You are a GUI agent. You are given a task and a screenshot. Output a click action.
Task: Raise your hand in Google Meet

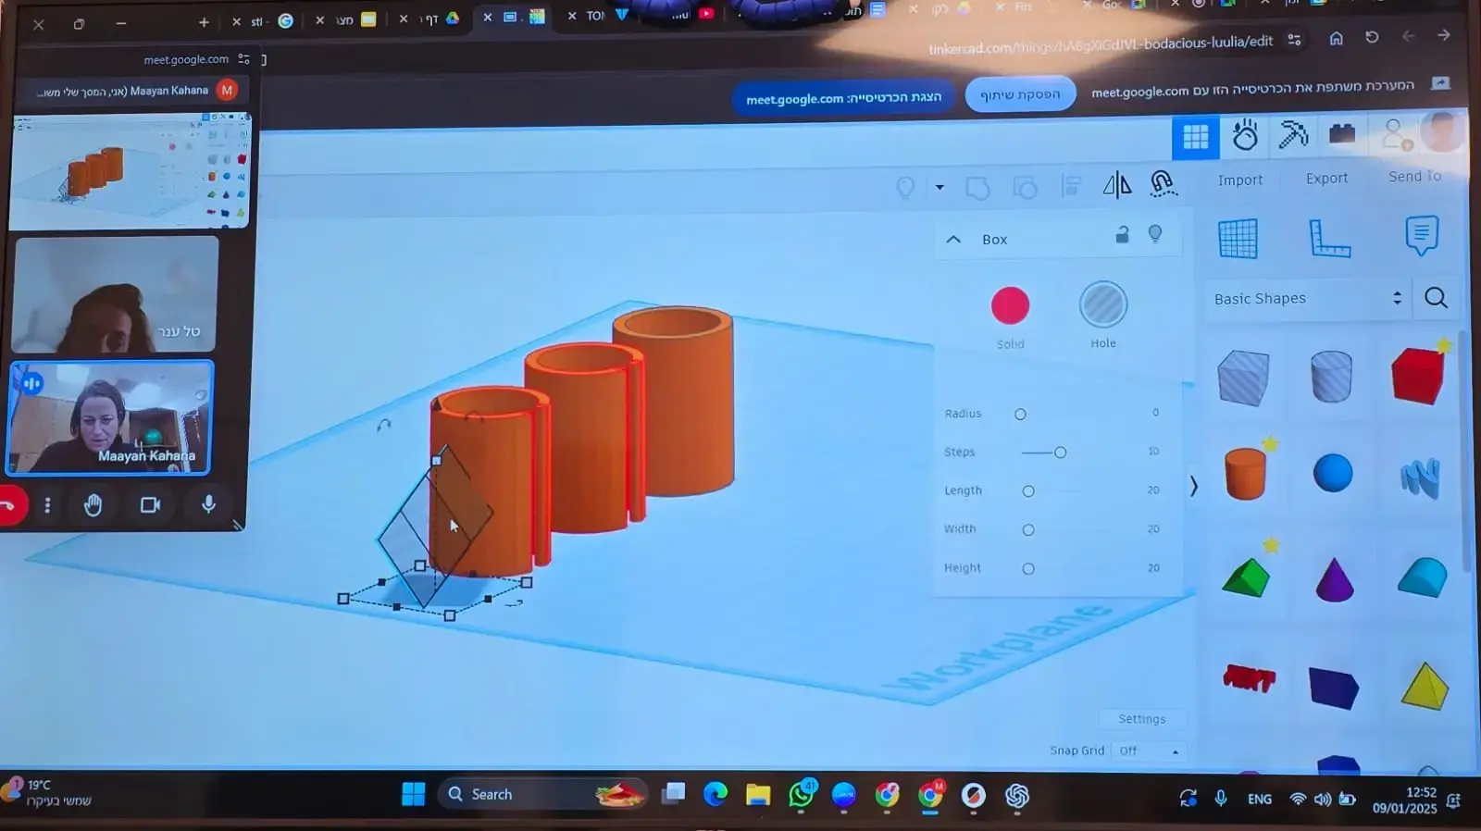(x=93, y=505)
